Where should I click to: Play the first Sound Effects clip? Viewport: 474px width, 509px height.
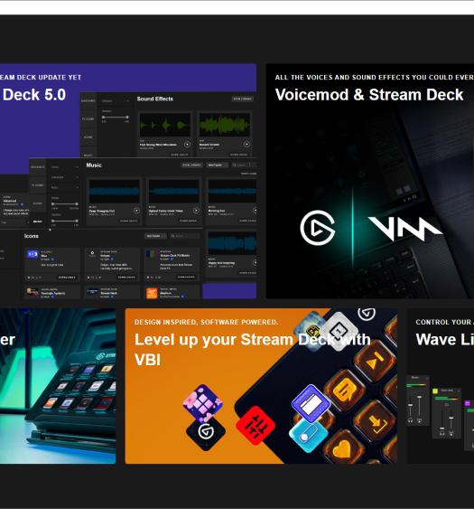tap(187, 144)
